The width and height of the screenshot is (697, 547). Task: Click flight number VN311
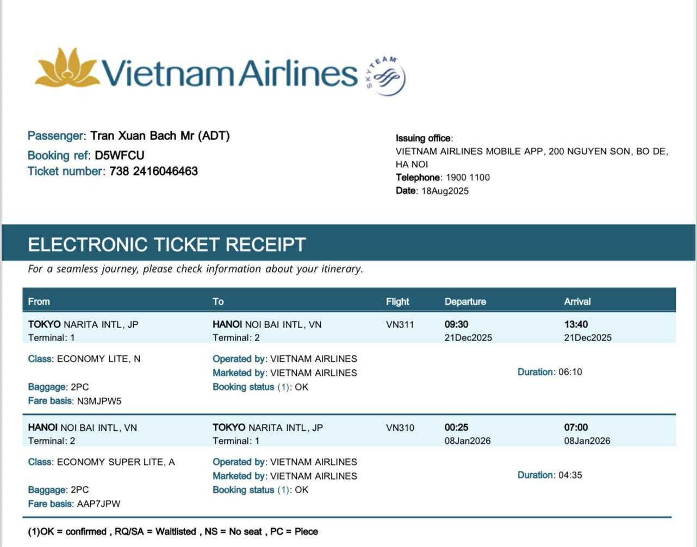(x=400, y=325)
